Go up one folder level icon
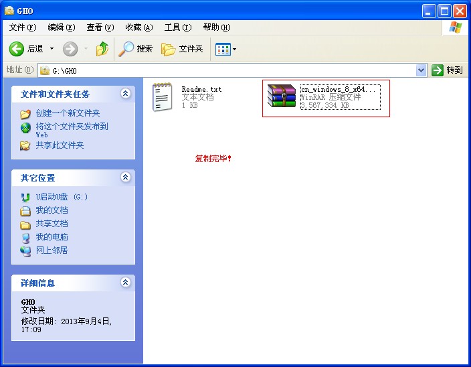Image resolution: width=471 pixels, height=367 pixels. pos(102,49)
